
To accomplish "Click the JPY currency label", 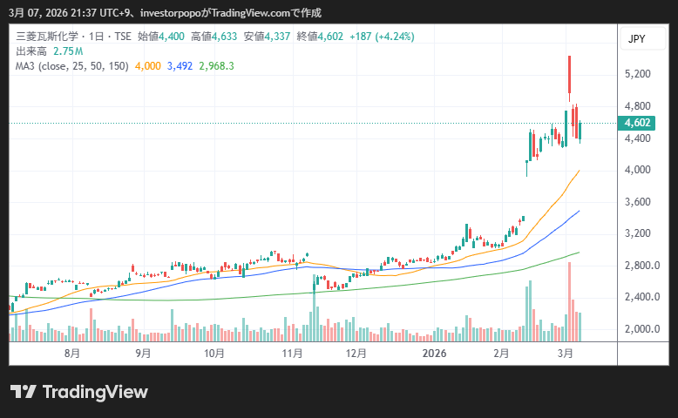I will point(636,39).
